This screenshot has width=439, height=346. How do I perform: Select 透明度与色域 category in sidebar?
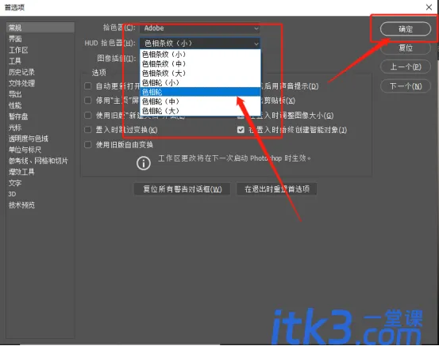click(40, 139)
